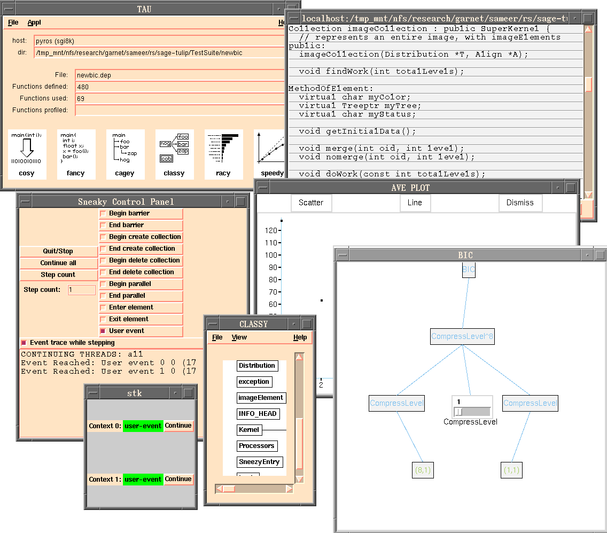Launch the classy class hierarchy icon
Screen dimensions: 607x533
pos(174,154)
